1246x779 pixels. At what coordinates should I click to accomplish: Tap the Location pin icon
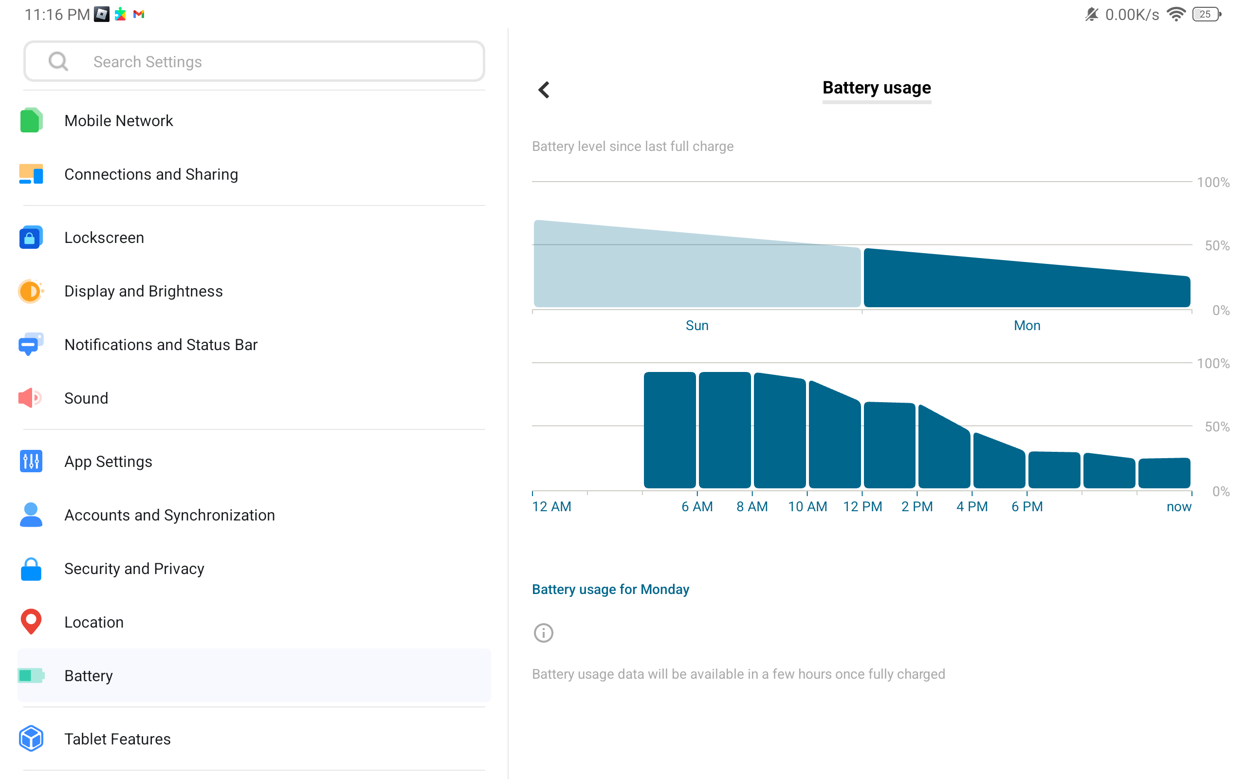(x=31, y=622)
